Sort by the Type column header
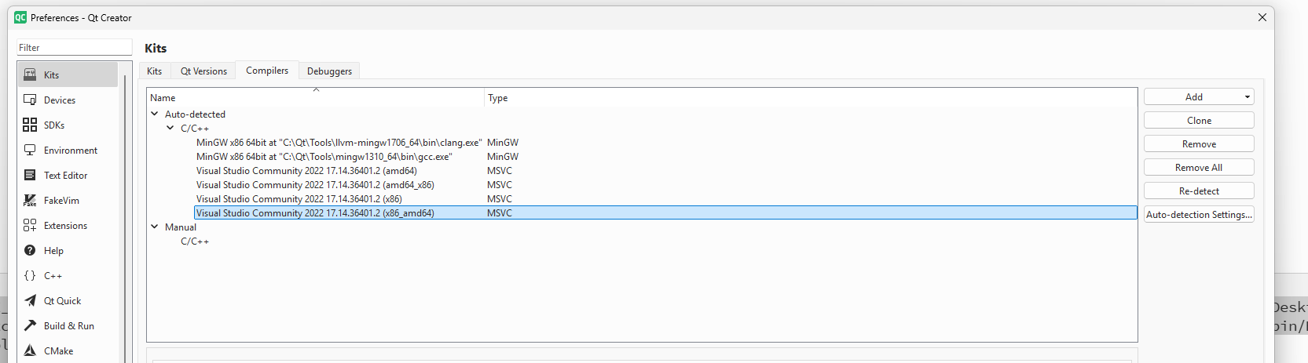Screen dimensions: 1308x363 click(811, 98)
